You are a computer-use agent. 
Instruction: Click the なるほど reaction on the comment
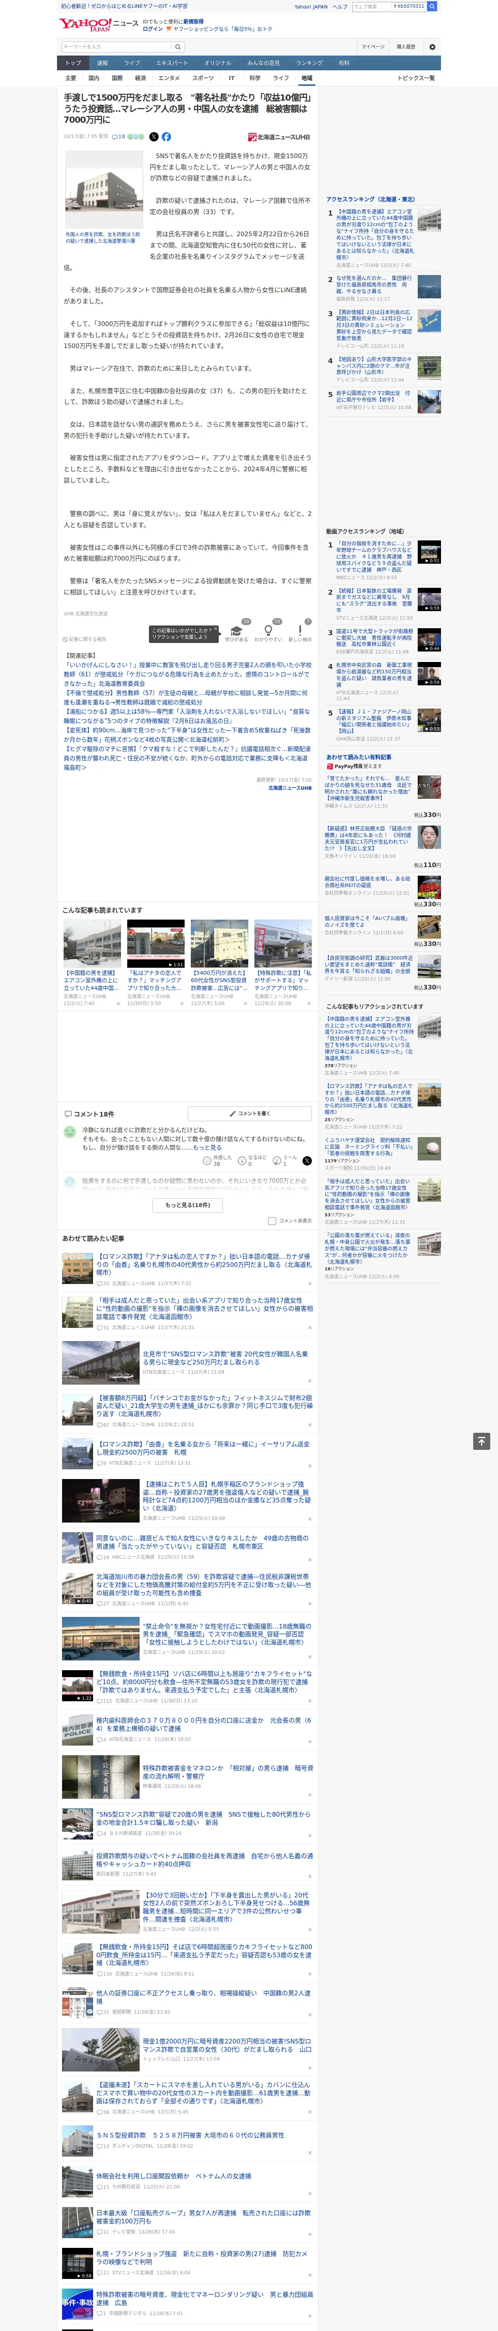(x=252, y=1160)
